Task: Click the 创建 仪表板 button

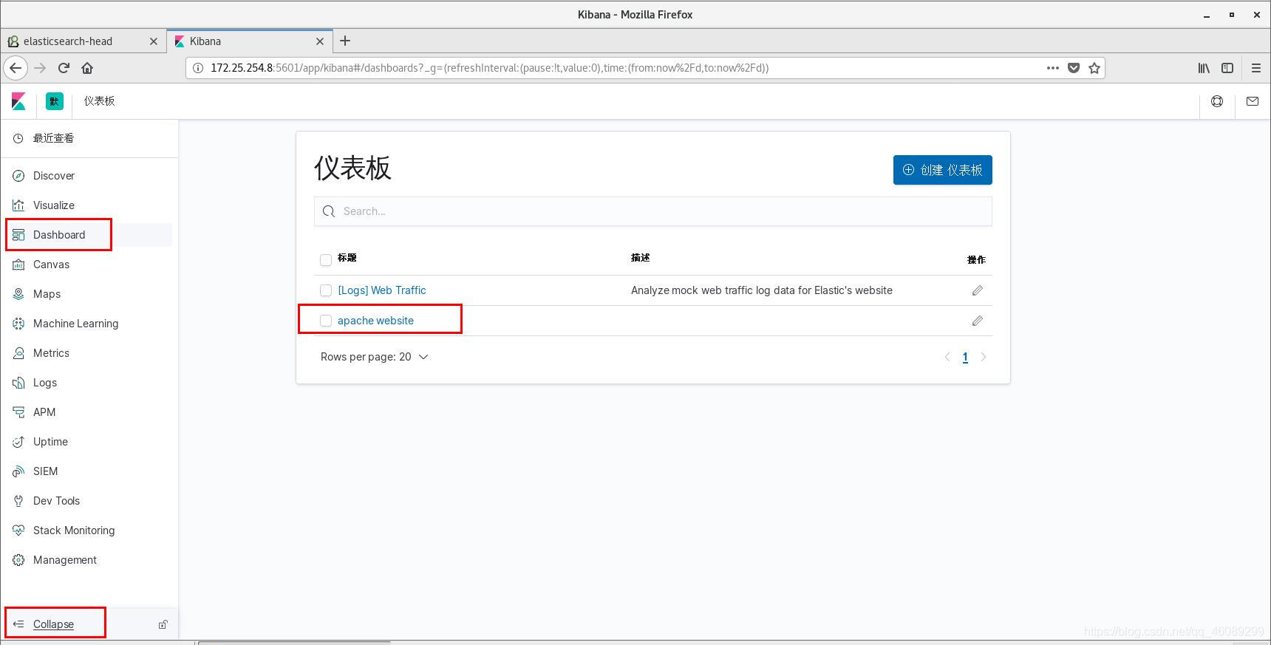Action: (x=942, y=170)
